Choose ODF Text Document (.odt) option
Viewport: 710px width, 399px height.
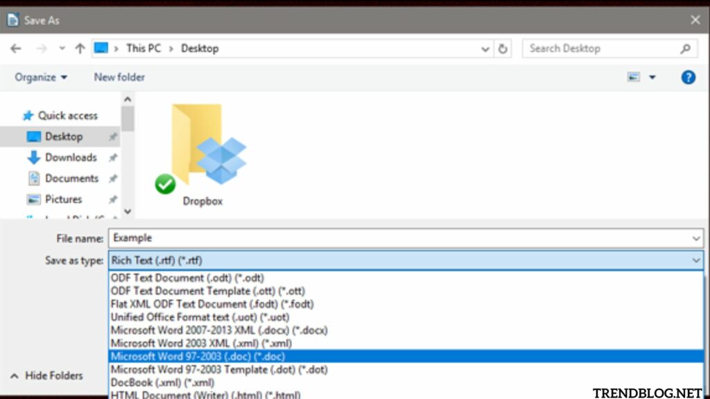coord(187,278)
